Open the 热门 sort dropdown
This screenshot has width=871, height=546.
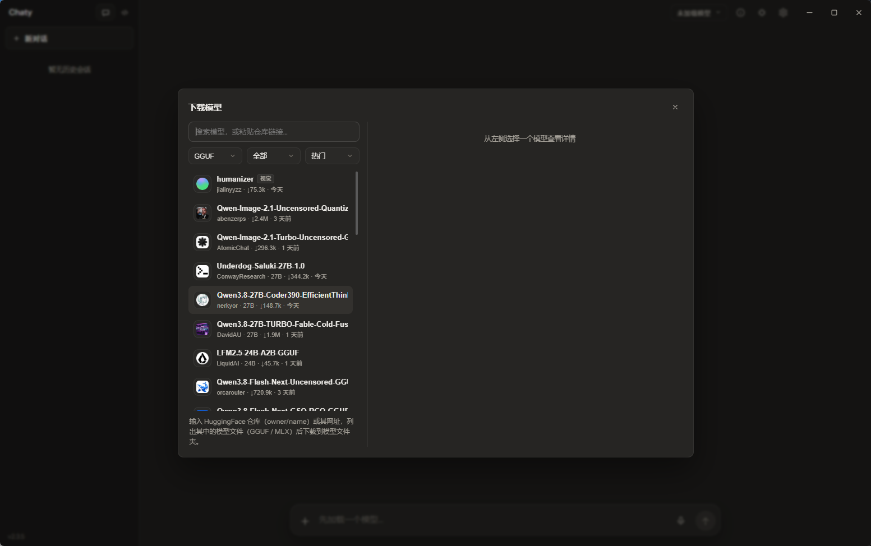coord(332,156)
